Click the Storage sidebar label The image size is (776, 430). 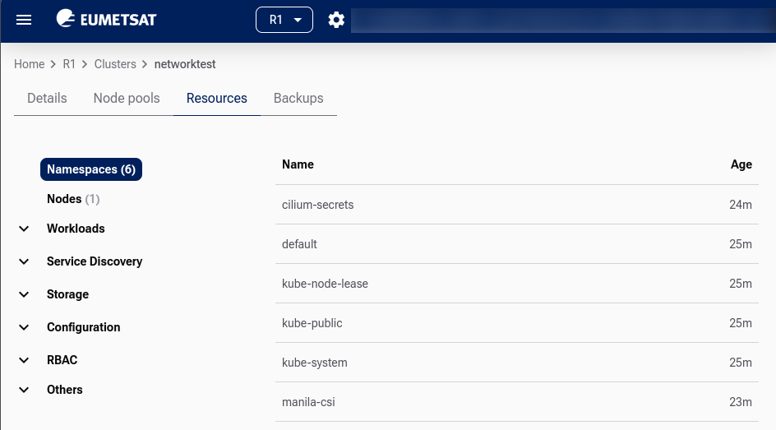[x=67, y=294]
